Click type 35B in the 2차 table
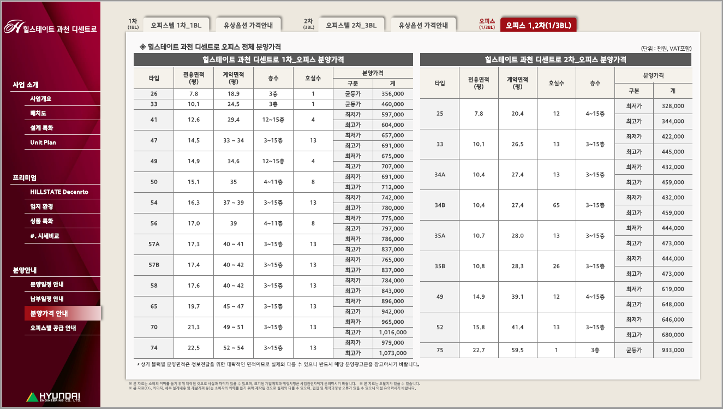The image size is (723, 409). coord(440,266)
